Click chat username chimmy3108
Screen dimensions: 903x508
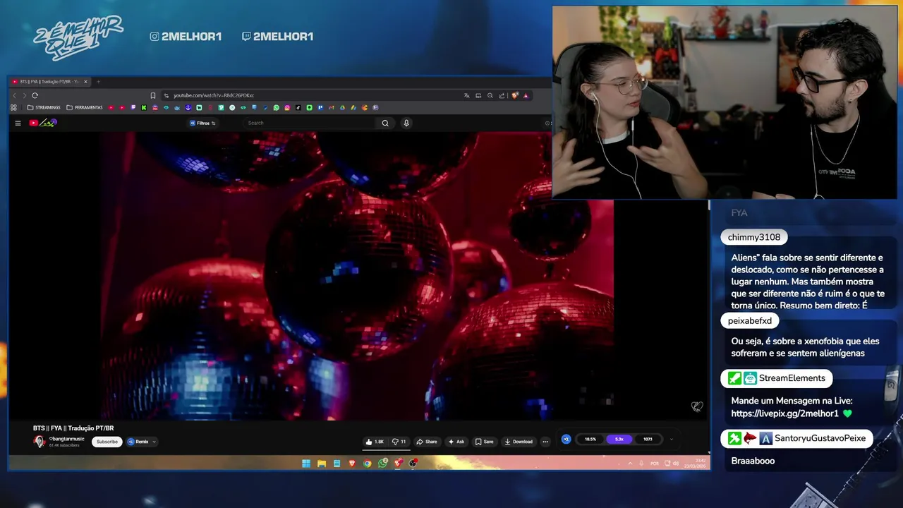tap(754, 237)
